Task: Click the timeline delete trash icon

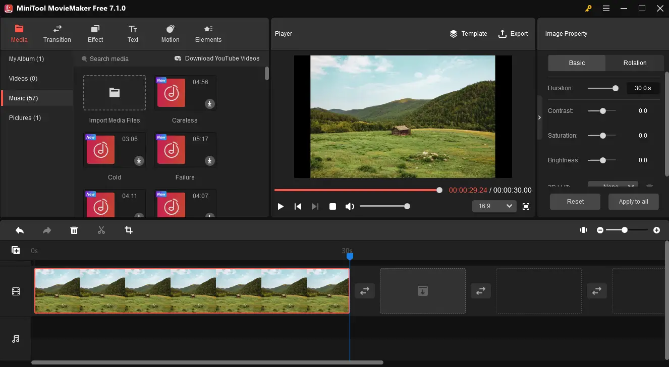Action: click(x=74, y=230)
